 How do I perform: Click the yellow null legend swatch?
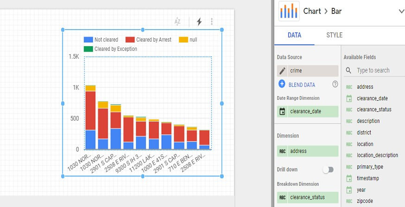(x=184, y=40)
